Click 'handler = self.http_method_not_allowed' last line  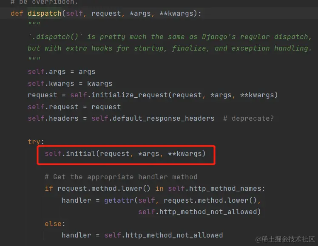(142, 235)
